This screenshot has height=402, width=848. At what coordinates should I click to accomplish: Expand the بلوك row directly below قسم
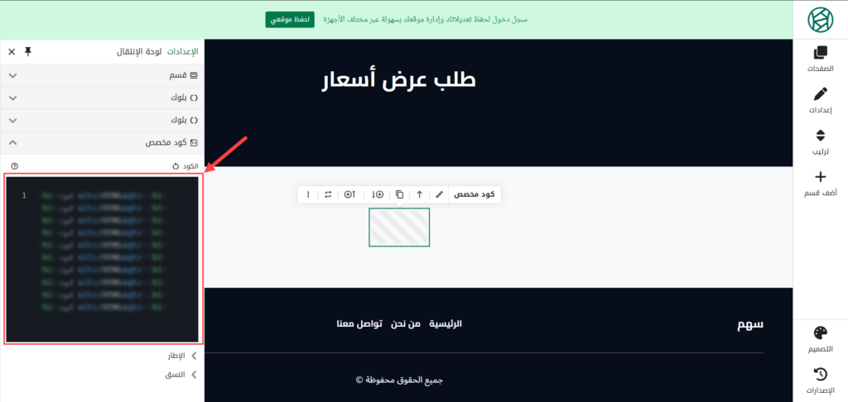pos(13,98)
